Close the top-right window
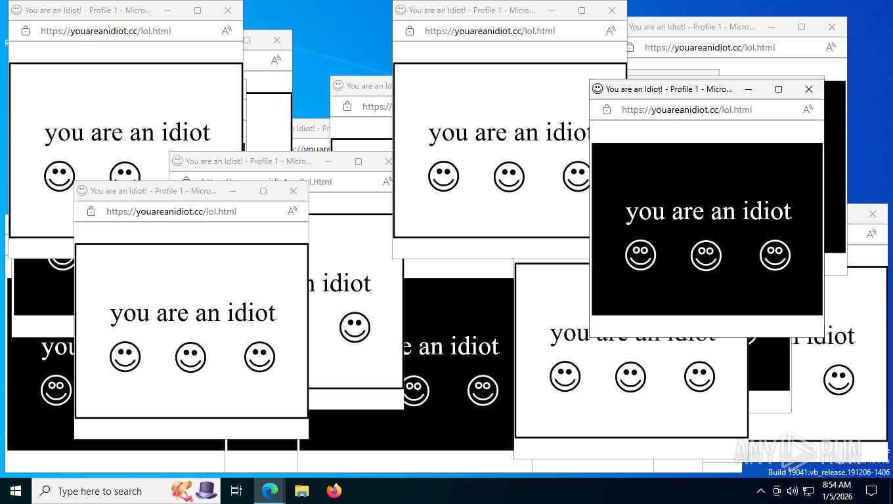The height and width of the screenshot is (504, 893). [832, 27]
